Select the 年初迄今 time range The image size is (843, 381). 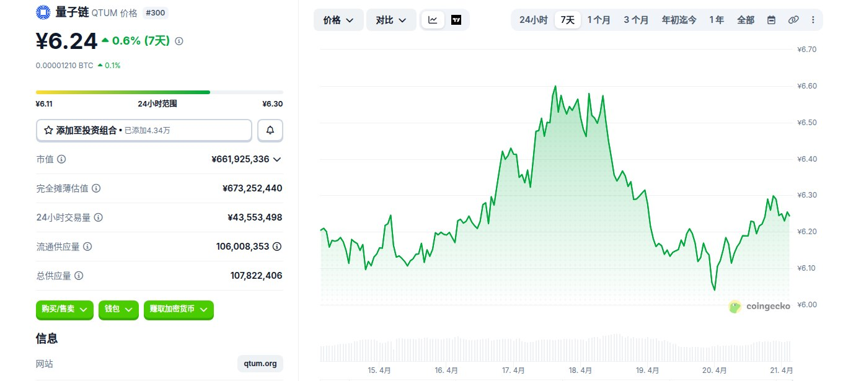click(x=679, y=20)
